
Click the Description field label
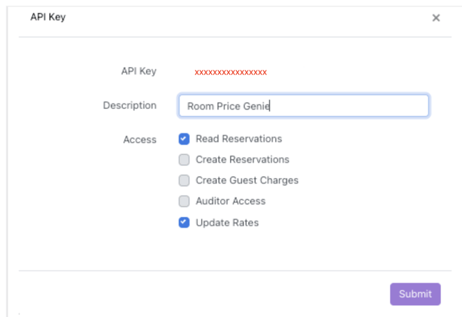[129, 105]
